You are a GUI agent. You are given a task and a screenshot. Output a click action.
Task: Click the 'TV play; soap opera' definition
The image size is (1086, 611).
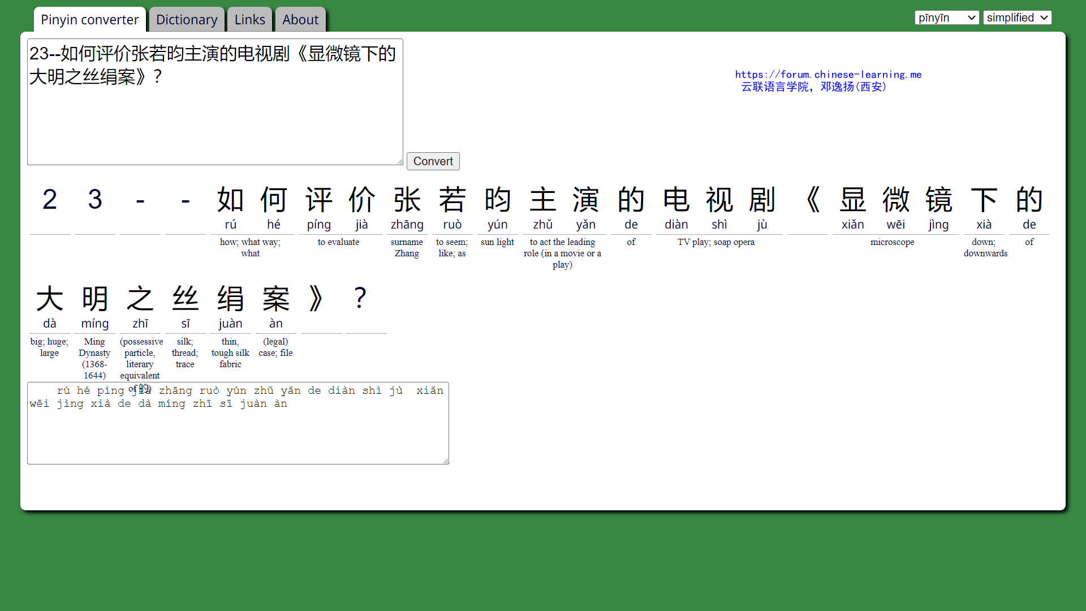pos(716,242)
